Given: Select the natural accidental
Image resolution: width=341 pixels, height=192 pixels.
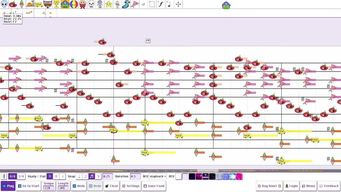Looking at the screenshot, I should (x=50, y=176).
